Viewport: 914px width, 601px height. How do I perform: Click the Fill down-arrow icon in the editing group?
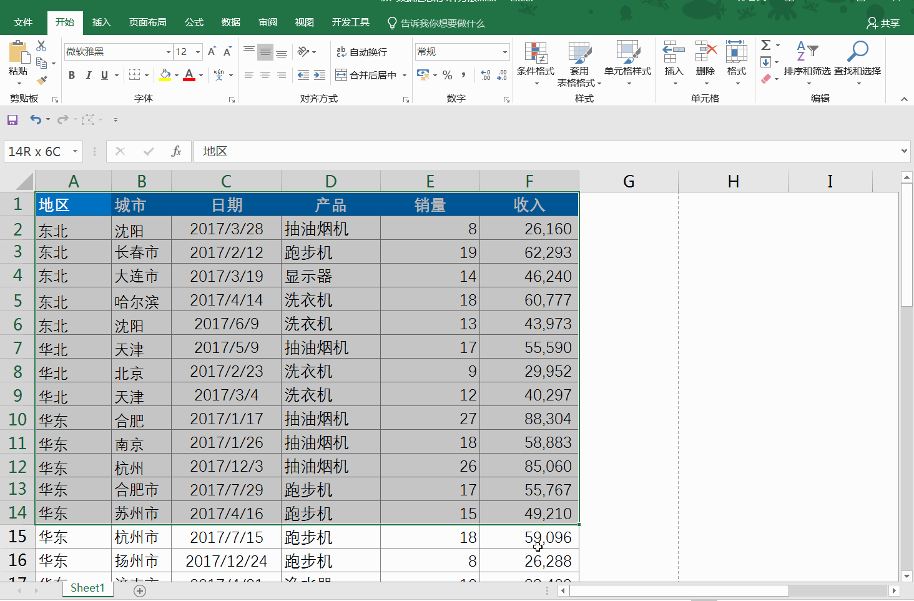[766, 62]
